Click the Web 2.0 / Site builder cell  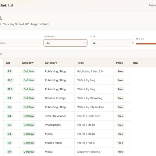click(x=90, y=107)
